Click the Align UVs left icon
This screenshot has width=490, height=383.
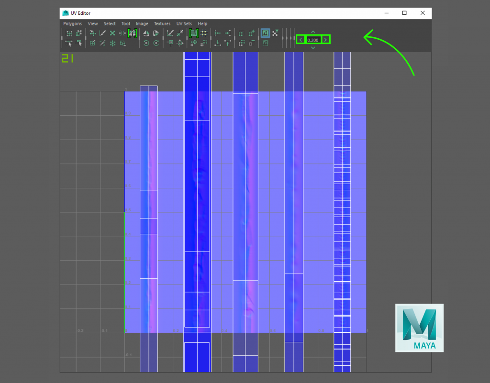[218, 33]
